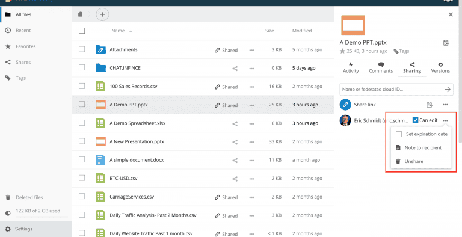This screenshot has width=462, height=237.
Task: Open Daily Traffic Analysis- Past 2 Months.csv
Action: click(x=153, y=215)
